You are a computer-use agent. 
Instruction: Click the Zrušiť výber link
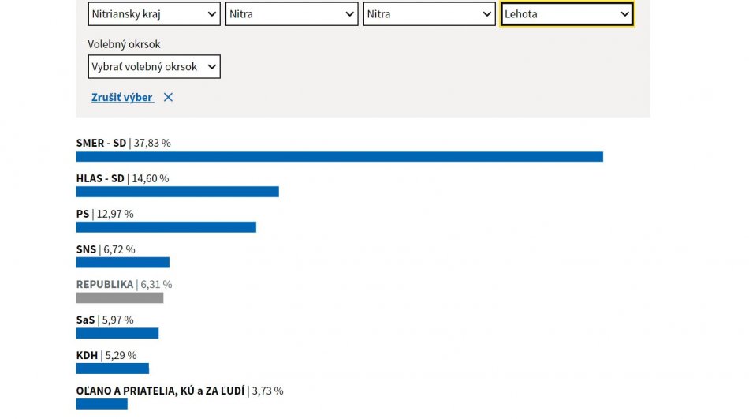122,98
